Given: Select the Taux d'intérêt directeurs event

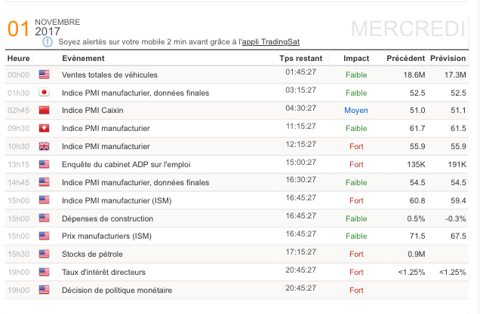Looking at the screenshot, I should pos(103,272).
